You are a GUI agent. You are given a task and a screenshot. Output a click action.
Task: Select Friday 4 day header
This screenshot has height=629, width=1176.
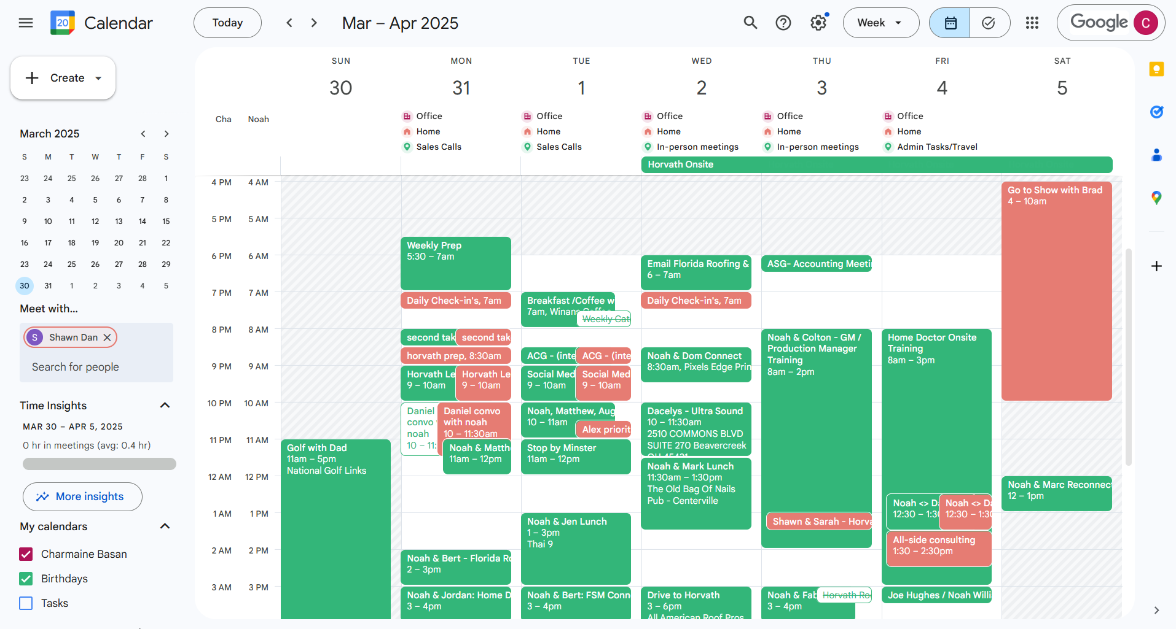pyautogui.click(x=942, y=88)
